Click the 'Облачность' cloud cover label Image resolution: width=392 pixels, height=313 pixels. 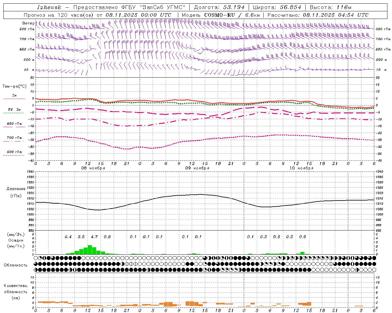tap(16, 265)
